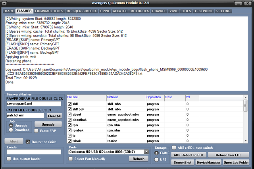This screenshot has height=169, width=254.
Task: Select EMMC storage radio button
Action: pyautogui.click(x=156, y=153)
